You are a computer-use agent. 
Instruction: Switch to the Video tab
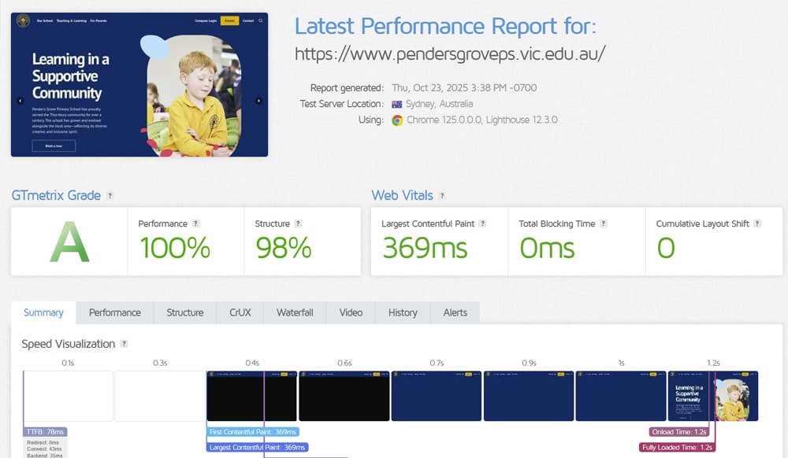351,312
